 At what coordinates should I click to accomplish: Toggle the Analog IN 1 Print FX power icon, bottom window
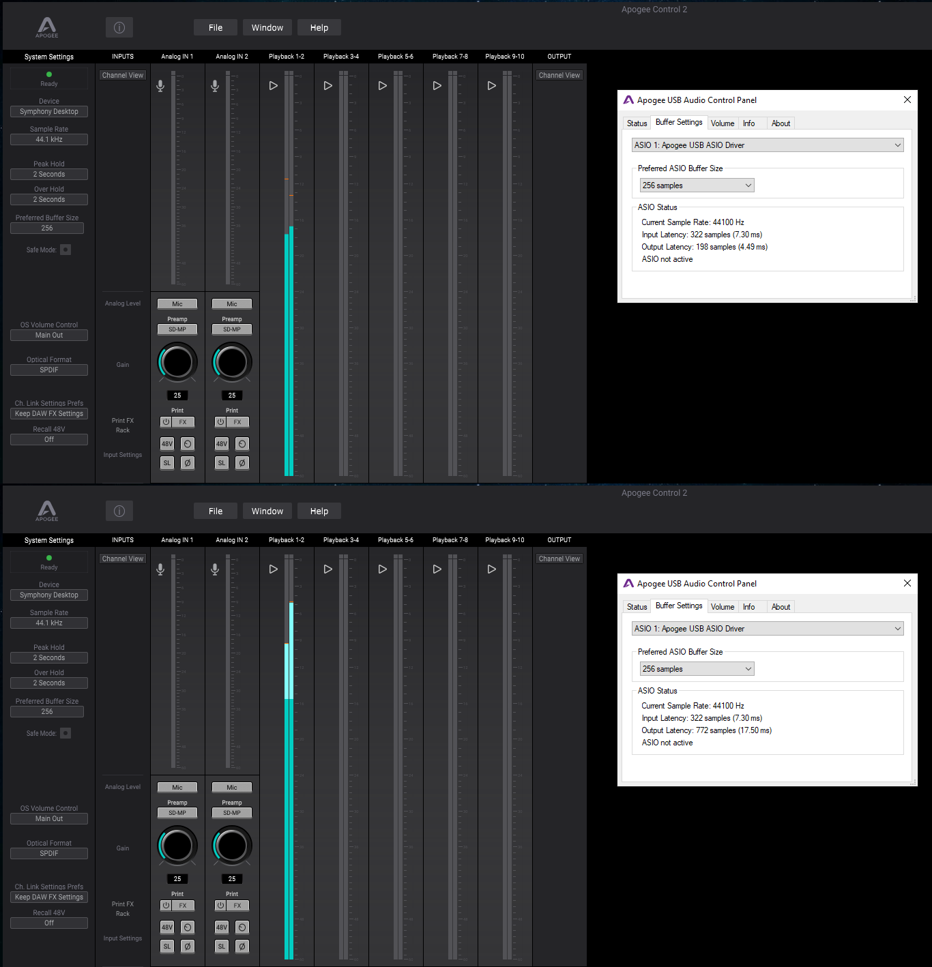[166, 906]
